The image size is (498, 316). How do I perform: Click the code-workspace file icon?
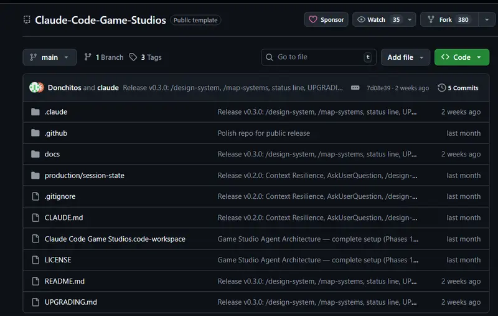coord(35,239)
